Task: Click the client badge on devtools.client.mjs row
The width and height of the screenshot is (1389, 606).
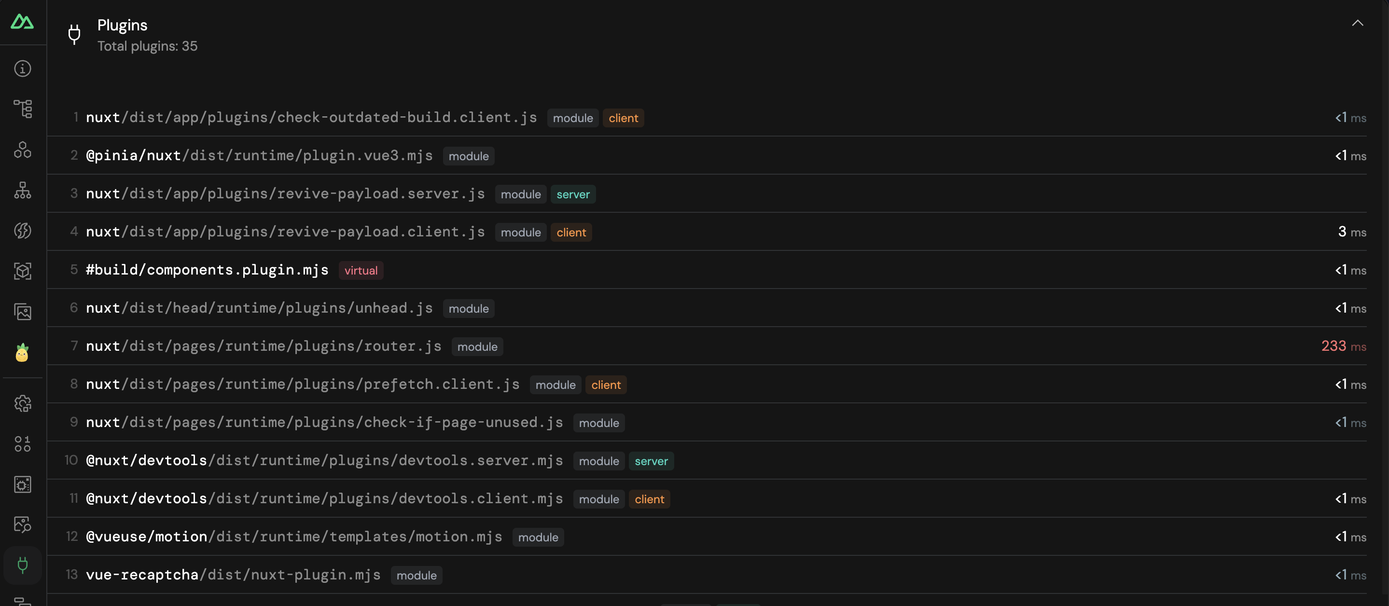Action: pyautogui.click(x=649, y=499)
